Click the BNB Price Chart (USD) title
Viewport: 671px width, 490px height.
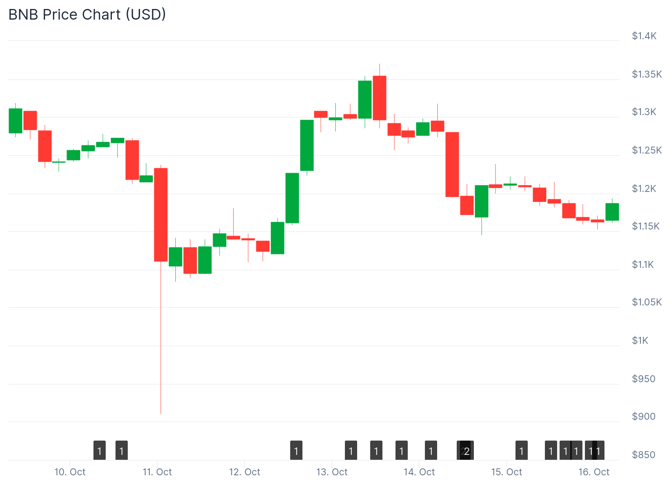[87, 15]
